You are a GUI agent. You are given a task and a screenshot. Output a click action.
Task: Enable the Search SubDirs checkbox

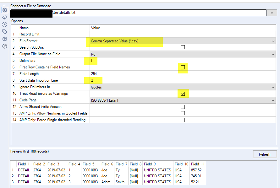[x=183, y=47]
